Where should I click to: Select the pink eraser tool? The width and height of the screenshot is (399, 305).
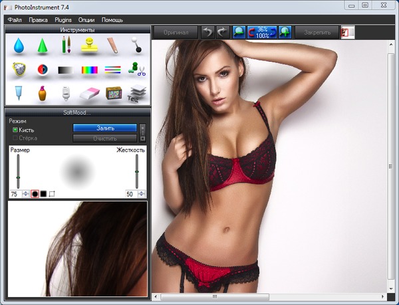pos(90,94)
